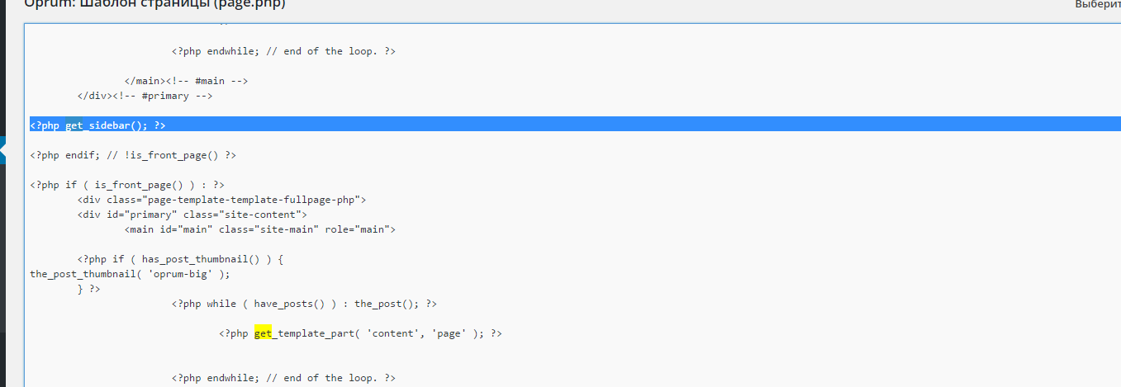
Task: Click the "</div><!-- #primary -->" line
Action: coord(145,96)
